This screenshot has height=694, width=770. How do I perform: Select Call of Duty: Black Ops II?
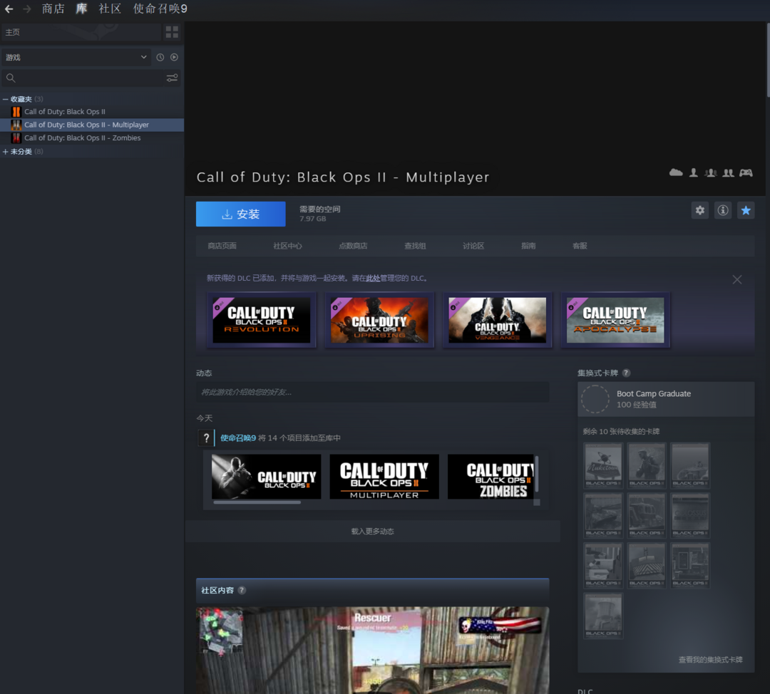[x=64, y=112]
